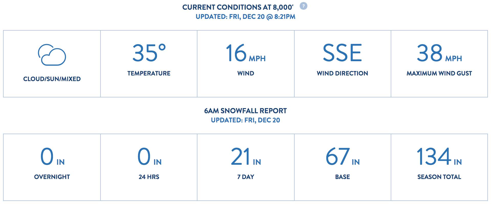492x204 pixels.
Task: Click the updated Dec 20 8:21PM timestamp
Action: click(245, 17)
